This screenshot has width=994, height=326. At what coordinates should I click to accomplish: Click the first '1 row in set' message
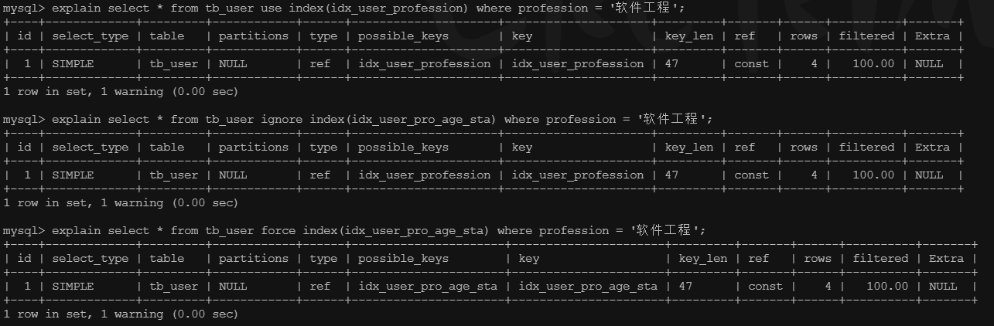point(121,92)
